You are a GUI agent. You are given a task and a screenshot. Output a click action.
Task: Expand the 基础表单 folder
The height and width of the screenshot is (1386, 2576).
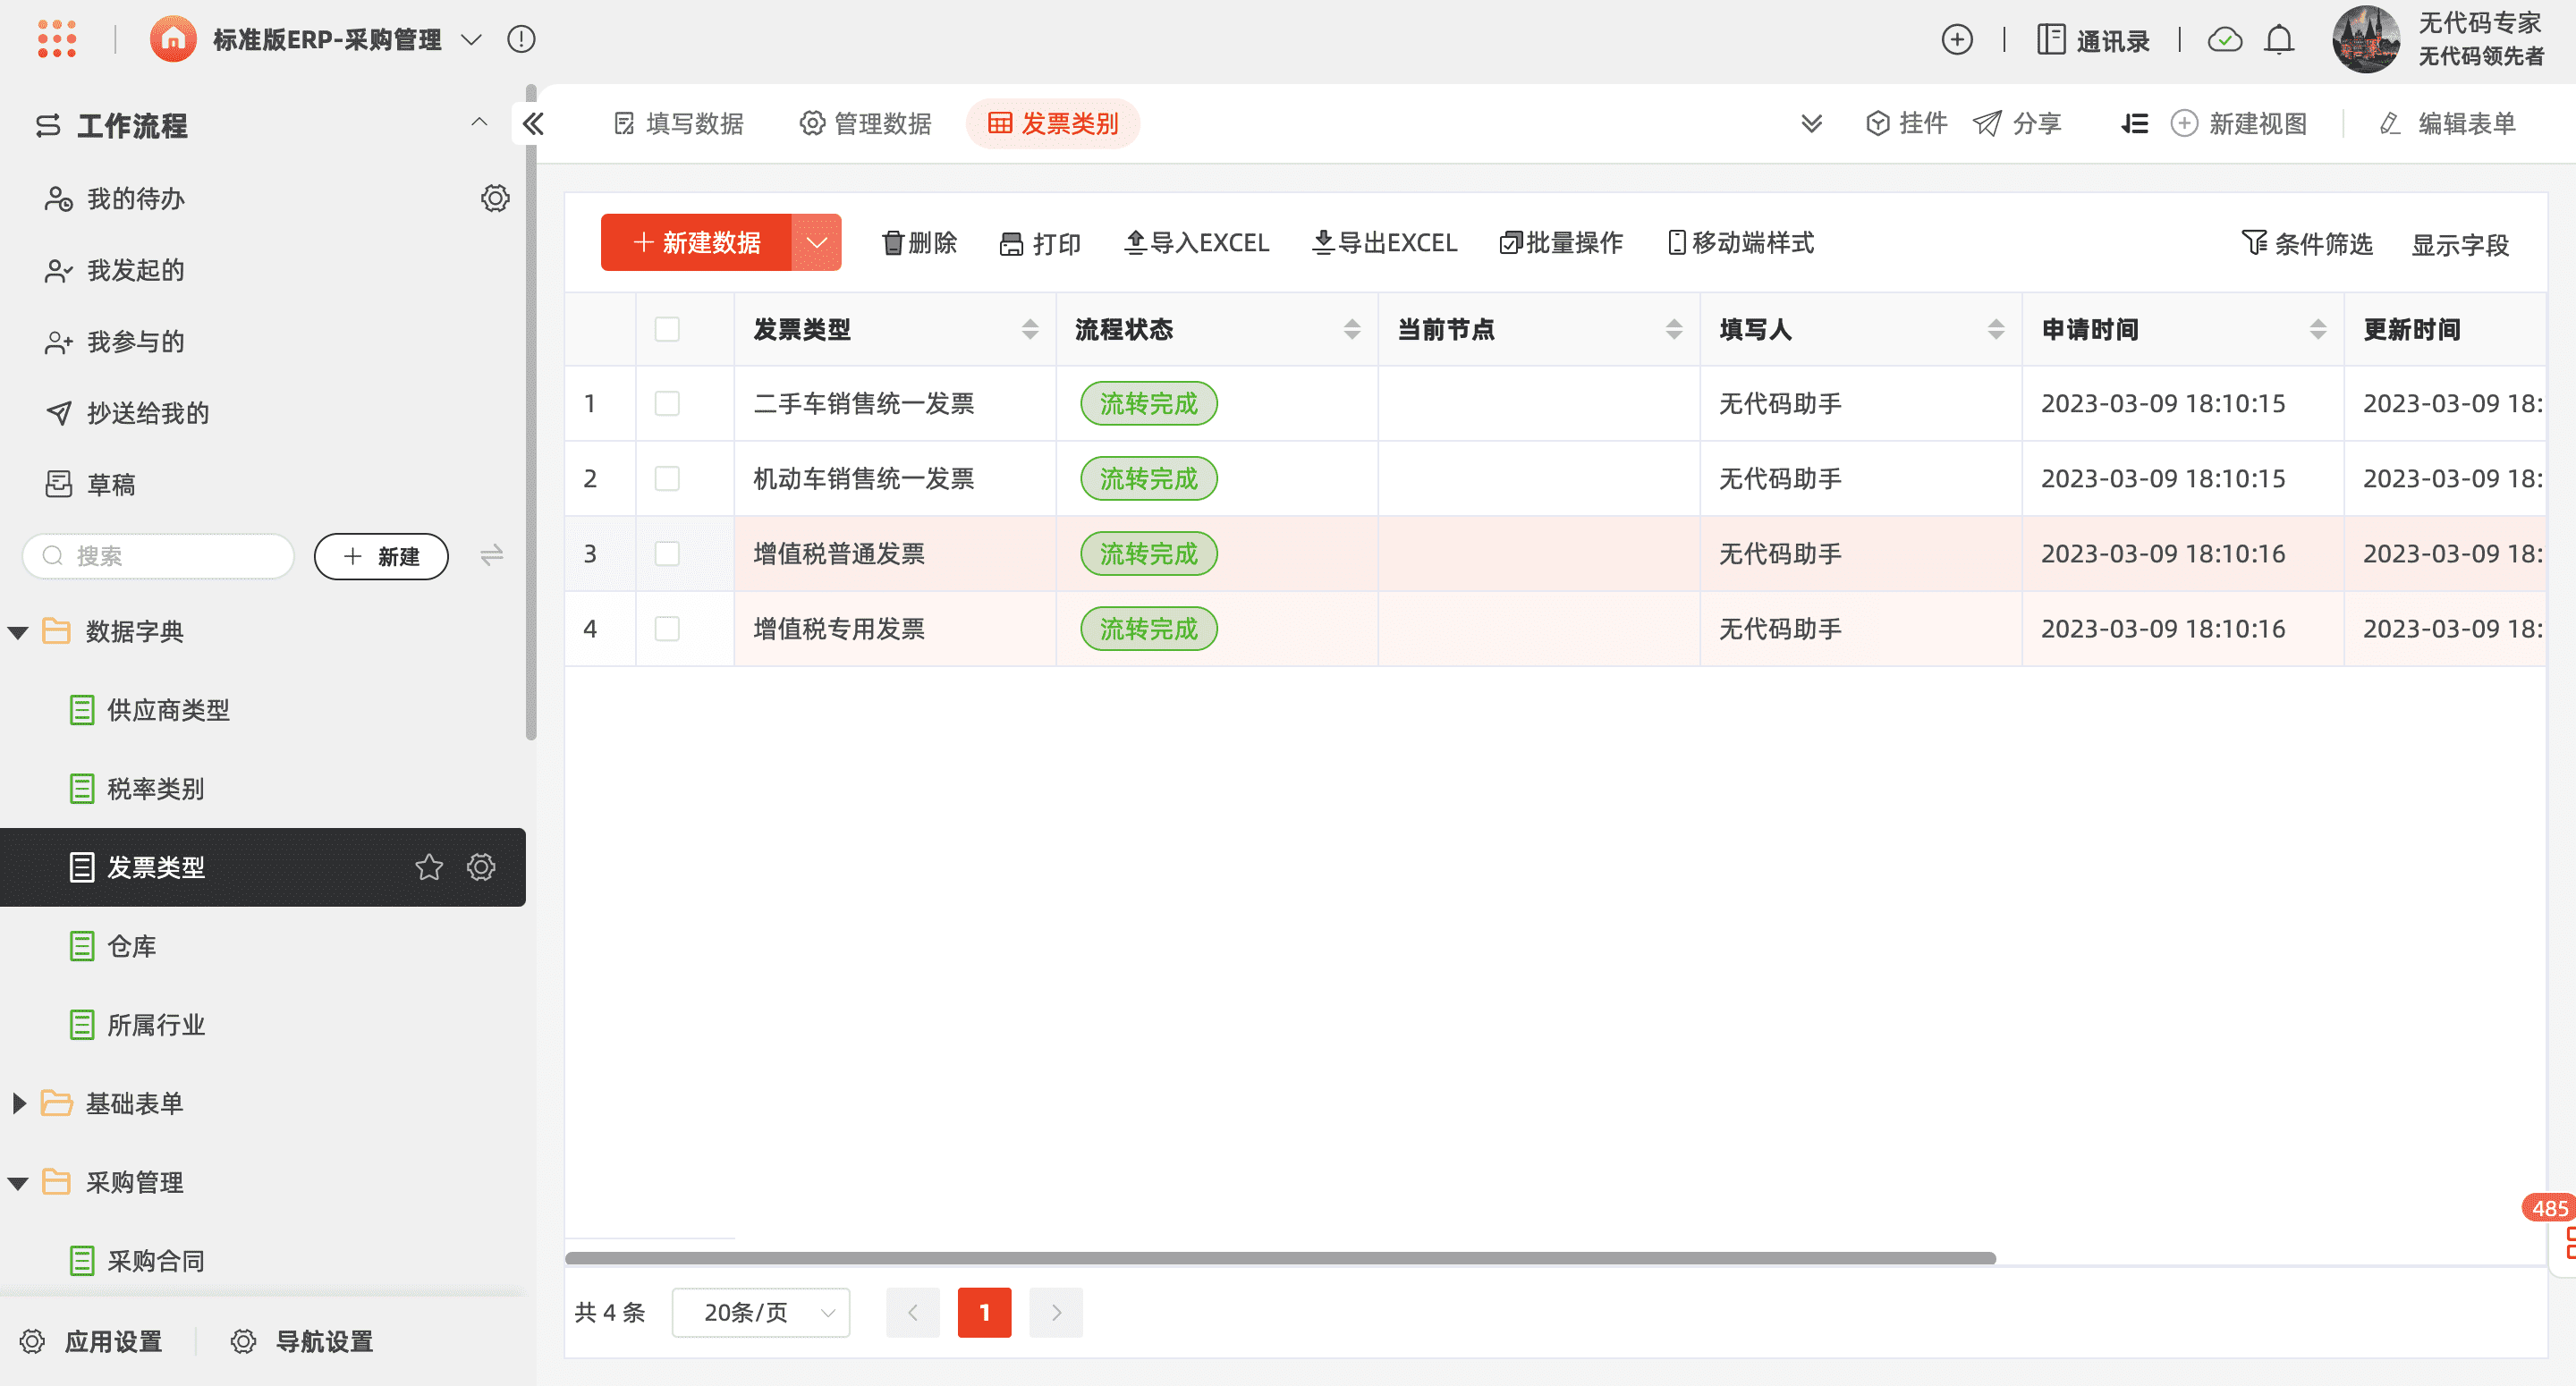19,1103
